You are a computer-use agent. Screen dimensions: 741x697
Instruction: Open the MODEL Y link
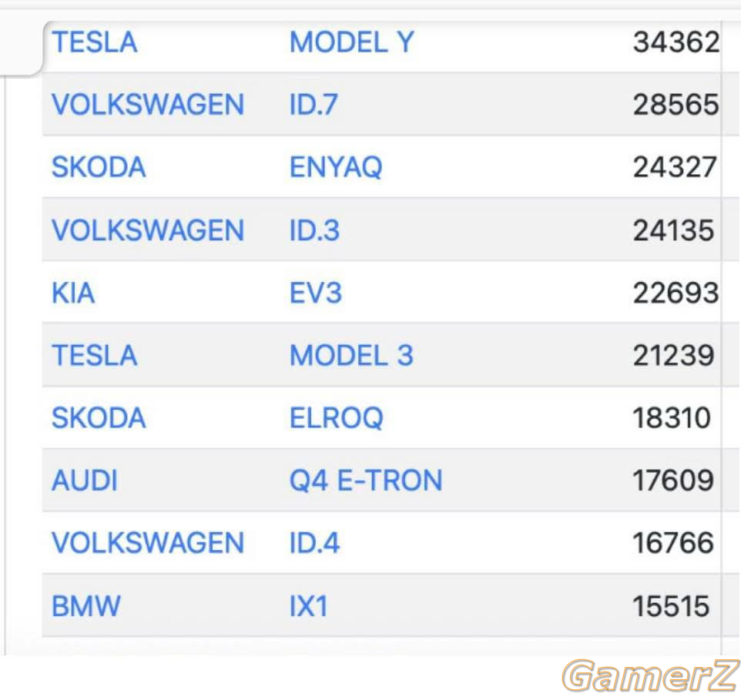pyautogui.click(x=351, y=42)
